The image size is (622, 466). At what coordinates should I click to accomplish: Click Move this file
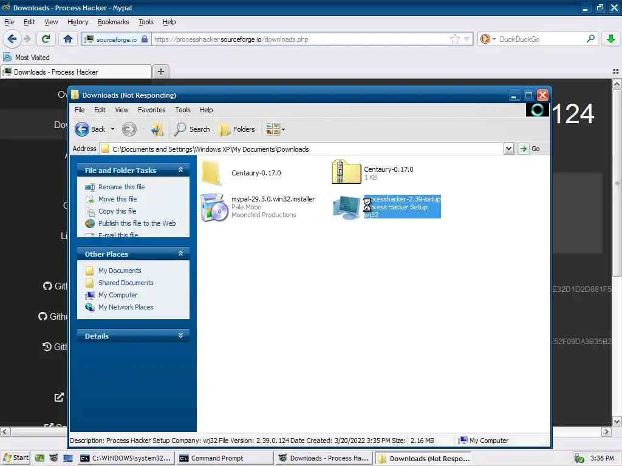coord(118,199)
